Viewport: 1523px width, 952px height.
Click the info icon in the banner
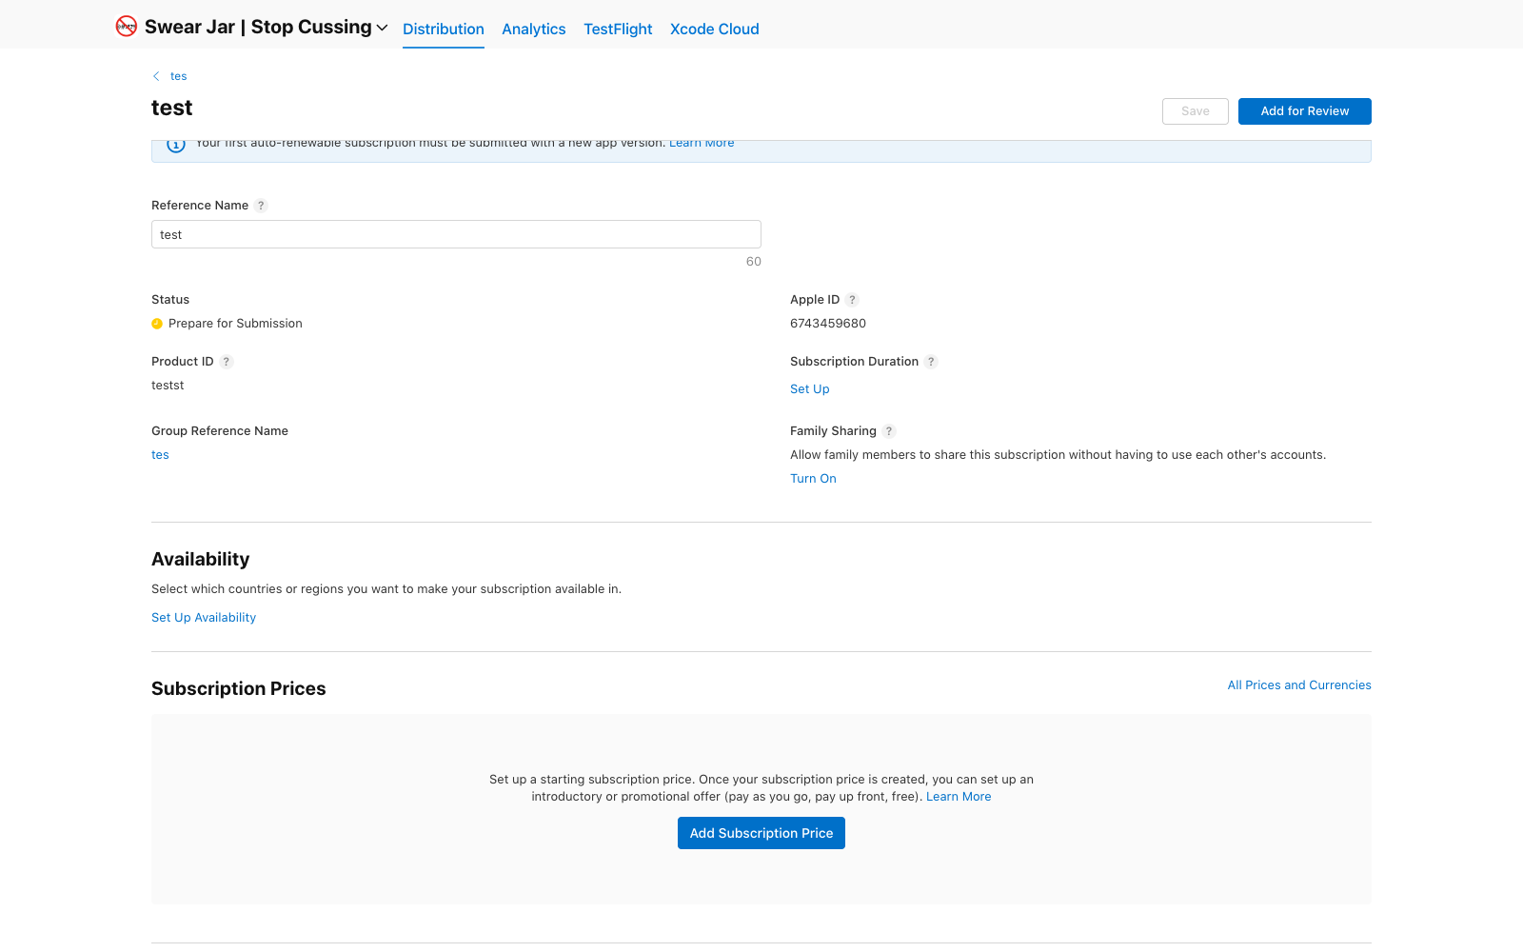click(176, 145)
